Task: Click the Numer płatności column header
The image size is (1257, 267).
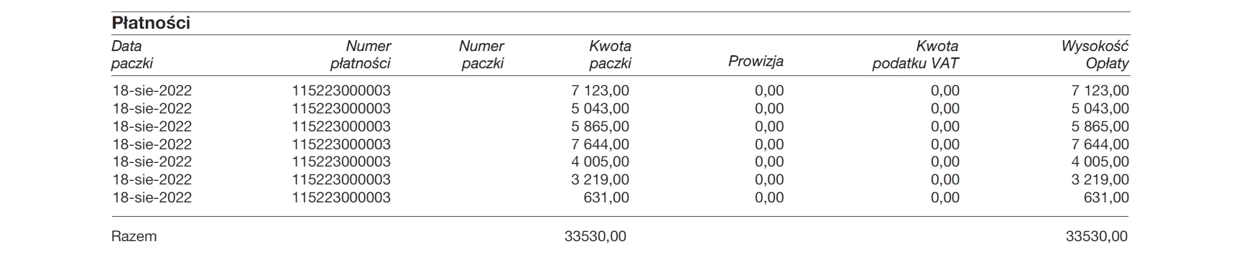Action: point(361,55)
